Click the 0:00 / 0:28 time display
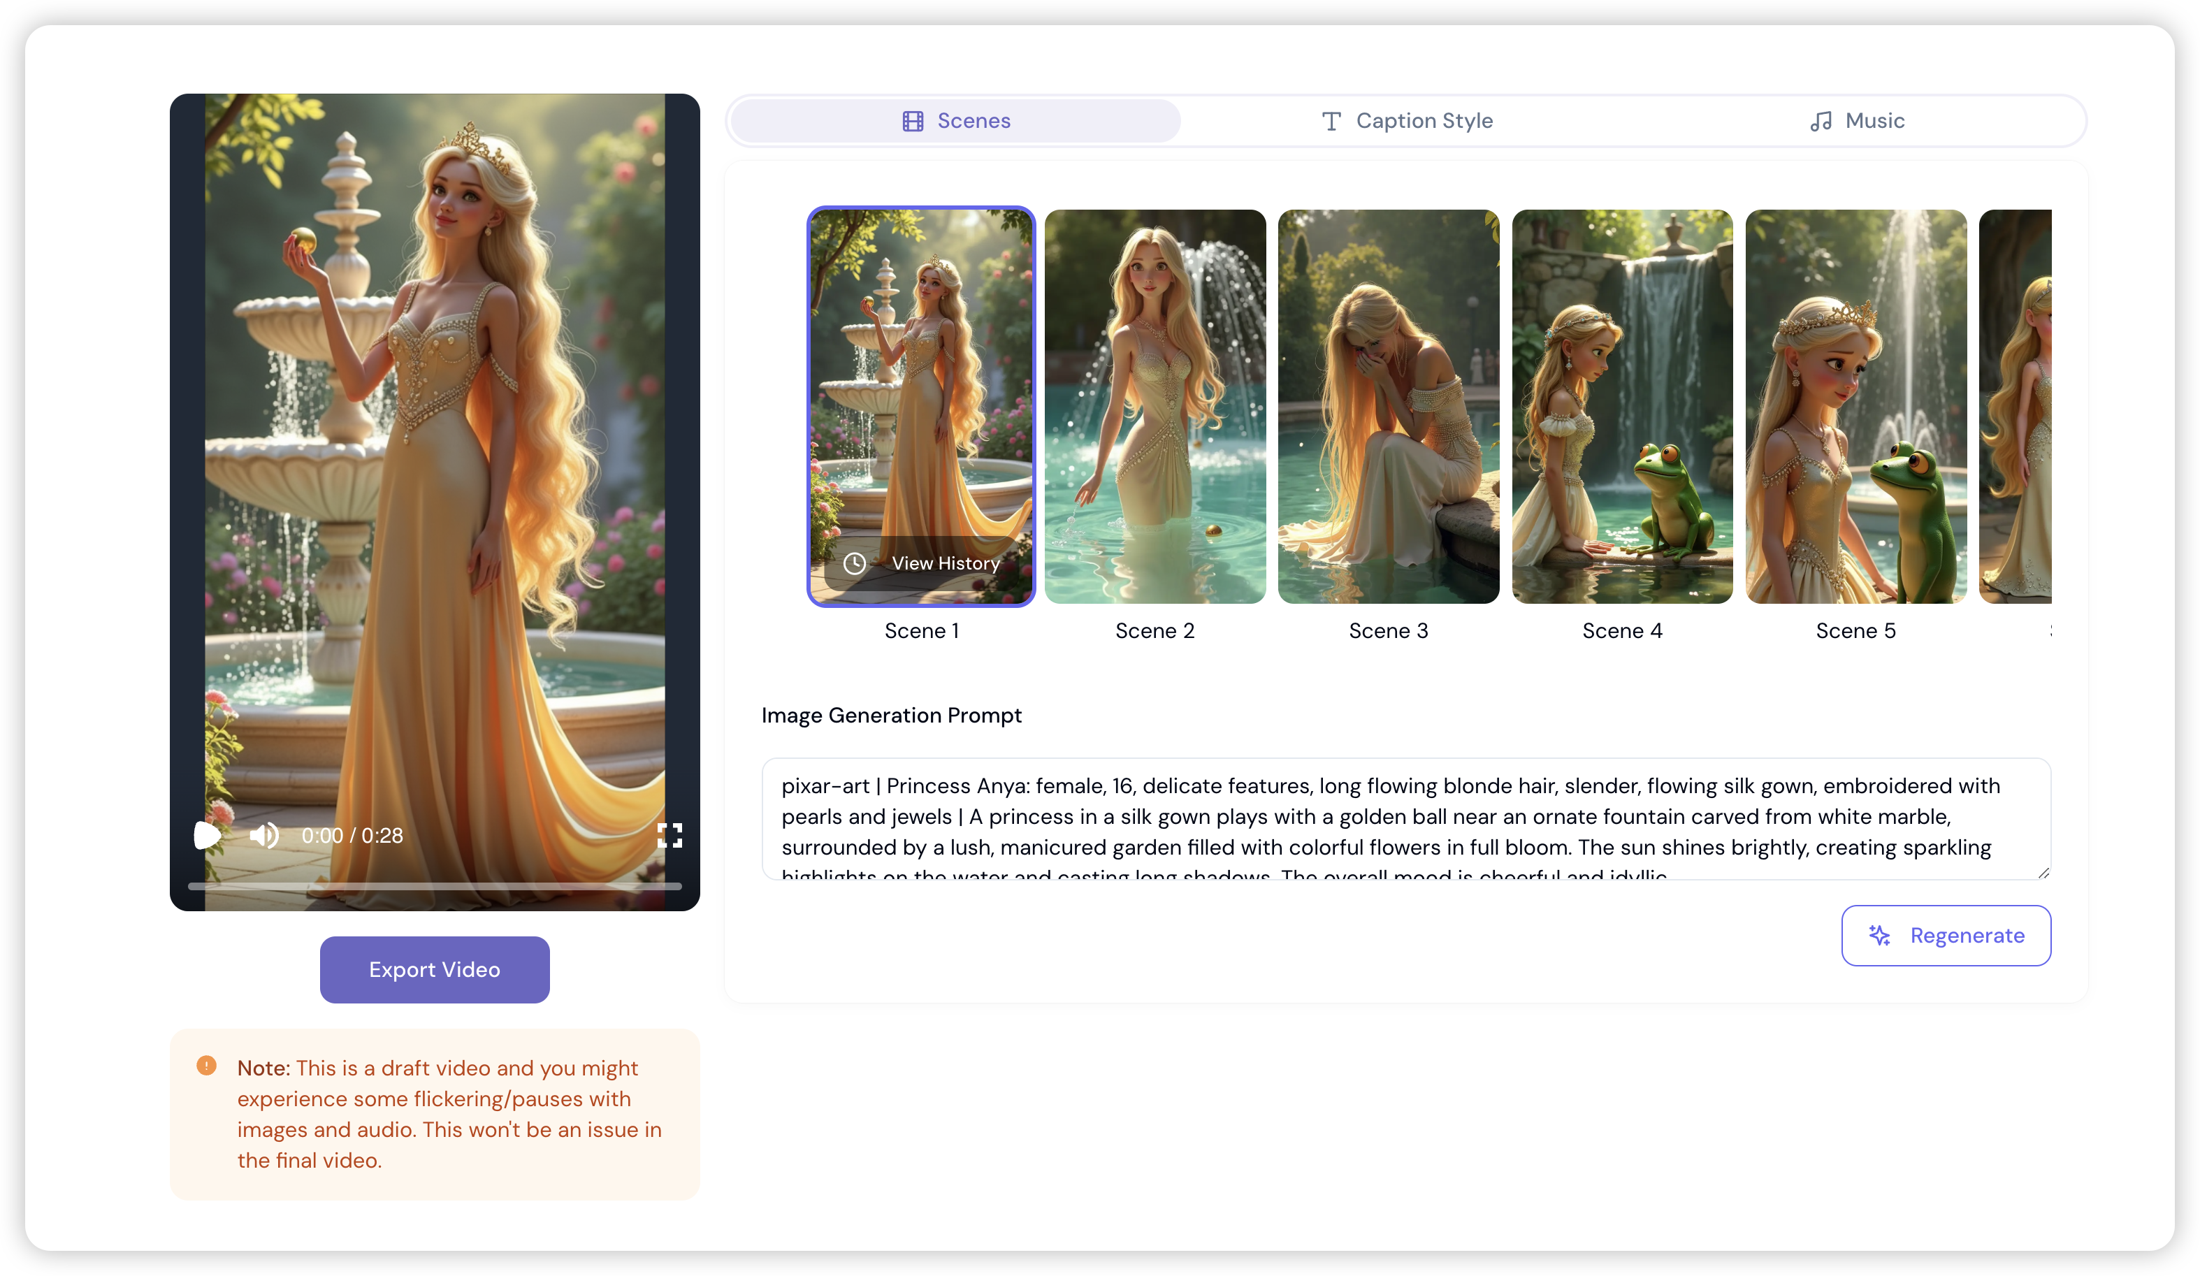Screen dimensions: 2200x1276 tap(353, 835)
